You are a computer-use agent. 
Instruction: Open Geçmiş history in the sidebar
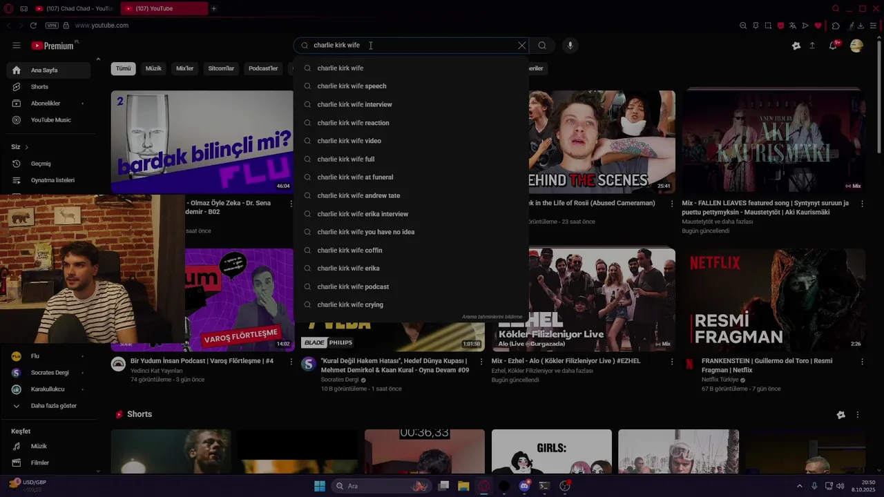click(48, 164)
